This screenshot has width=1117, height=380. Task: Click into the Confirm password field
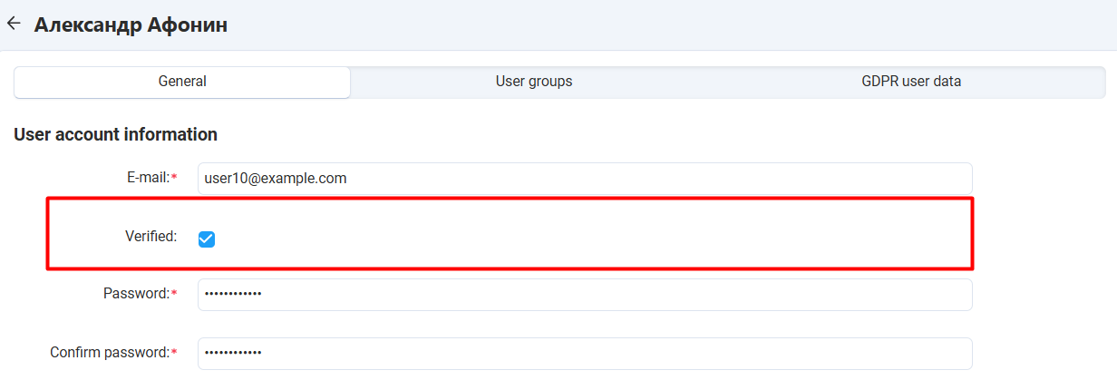pyautogui.click(x=584, y=353)
